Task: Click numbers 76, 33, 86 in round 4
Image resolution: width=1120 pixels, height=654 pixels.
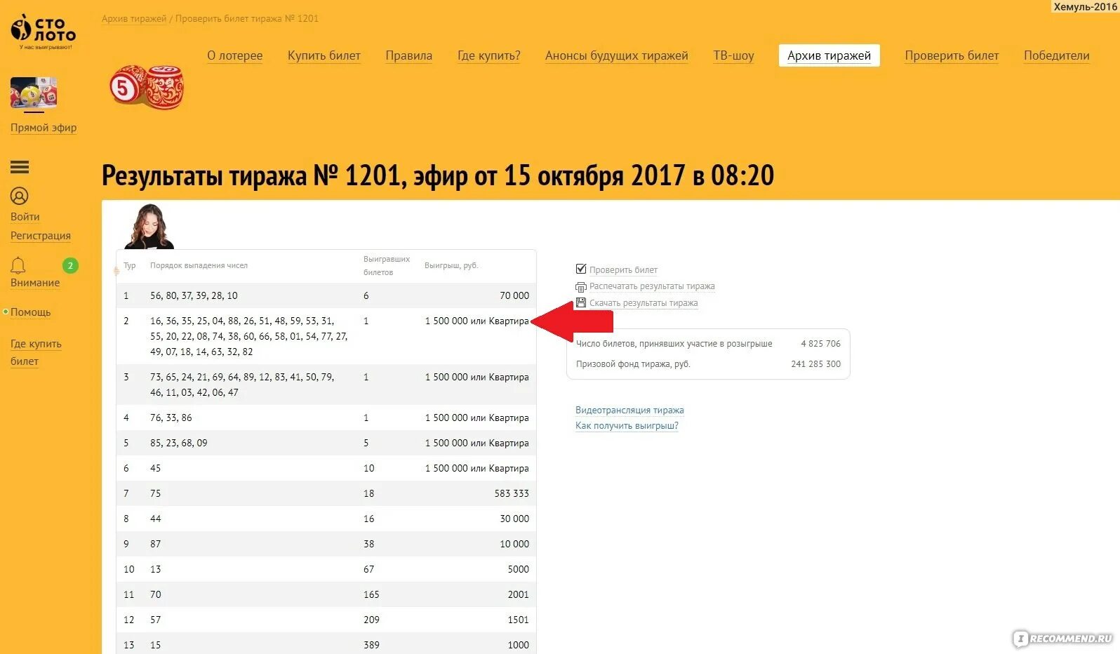Action: 171,418
